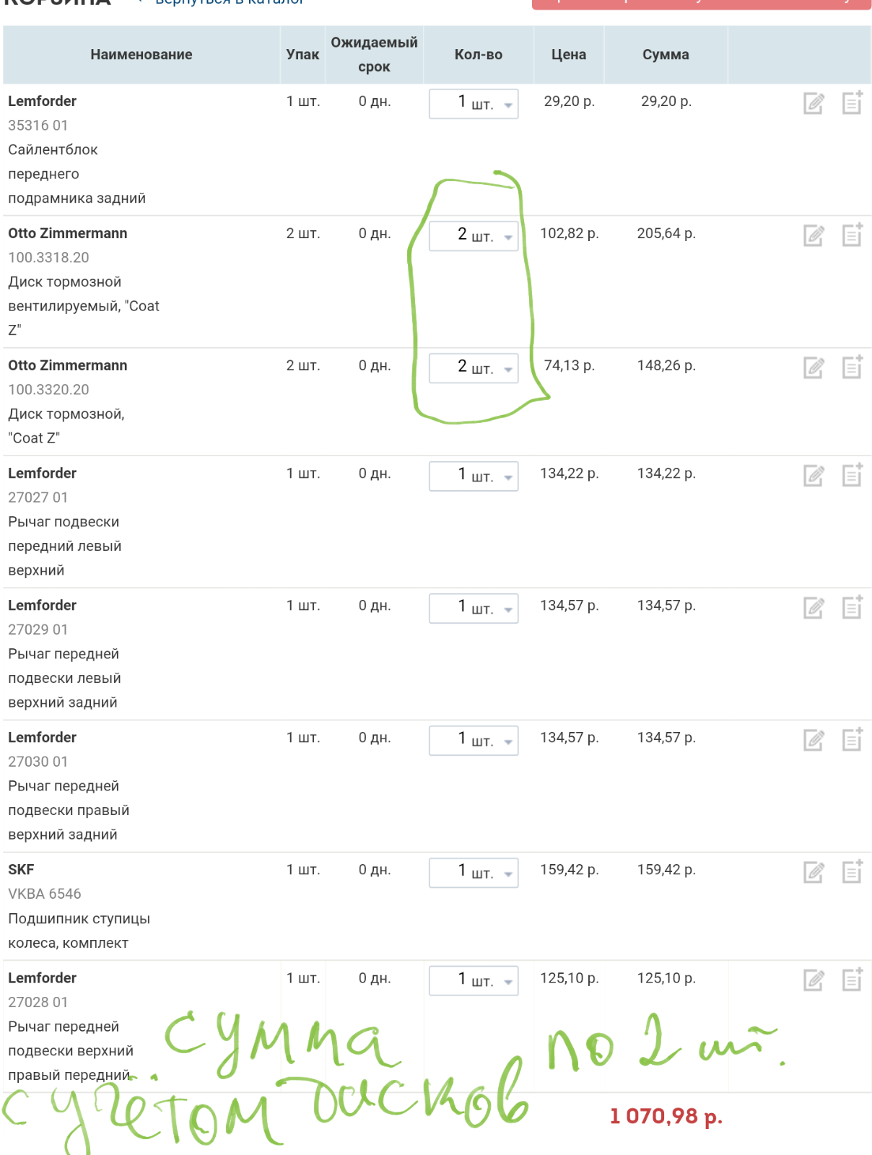
Task: Click the Цена column header
Action: (569, 55)
